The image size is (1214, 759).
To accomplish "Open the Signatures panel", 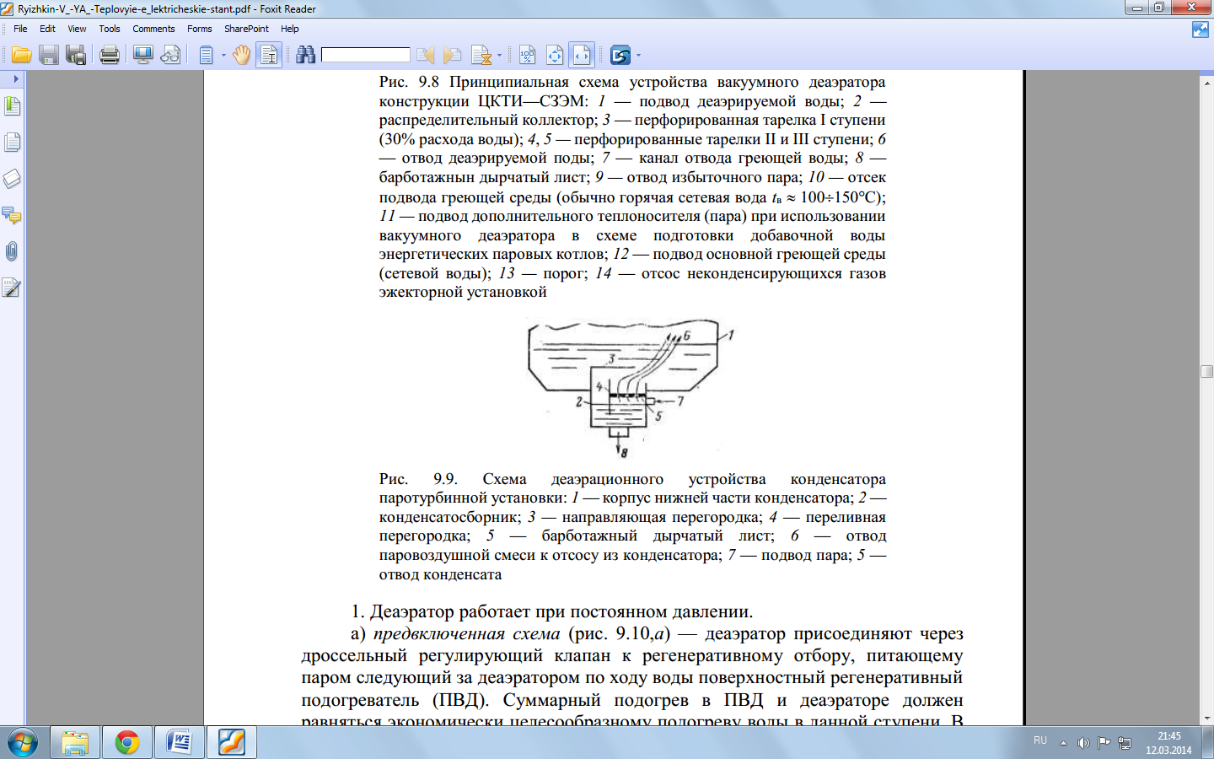I will [x=12, y=288].
